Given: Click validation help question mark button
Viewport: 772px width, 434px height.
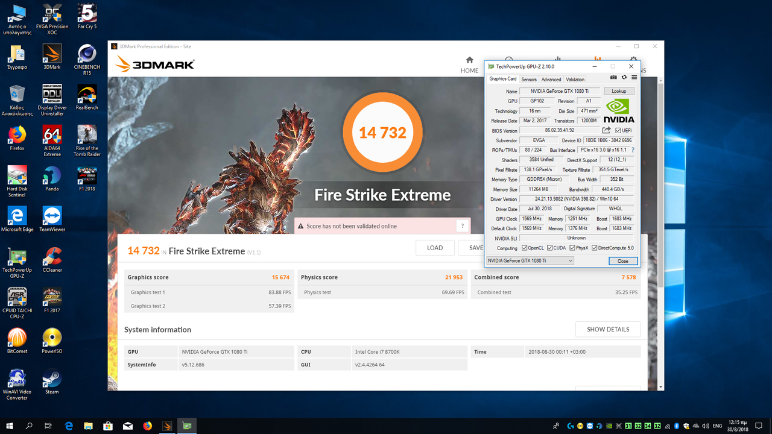Looking at the screenshot, I should tap(463, 226).
